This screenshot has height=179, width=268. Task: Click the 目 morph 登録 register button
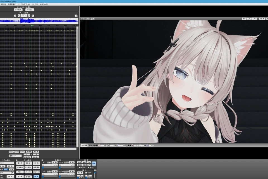54,162
